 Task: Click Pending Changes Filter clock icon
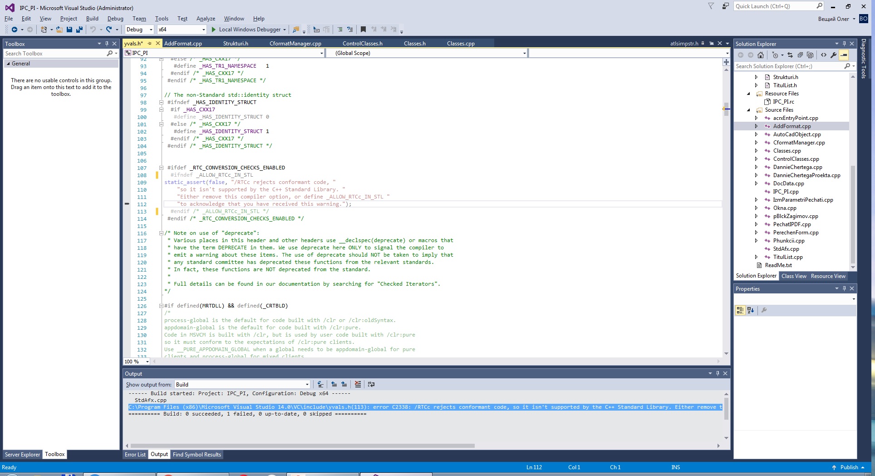(775, 55)
